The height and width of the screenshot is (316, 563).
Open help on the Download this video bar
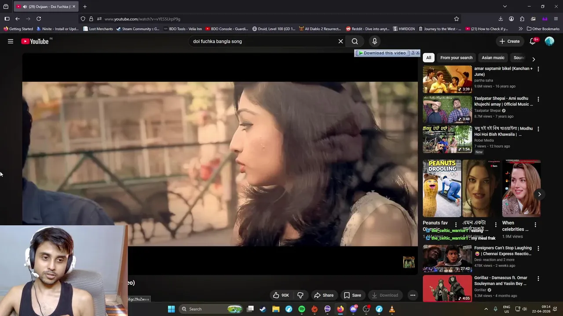(413, 53)
